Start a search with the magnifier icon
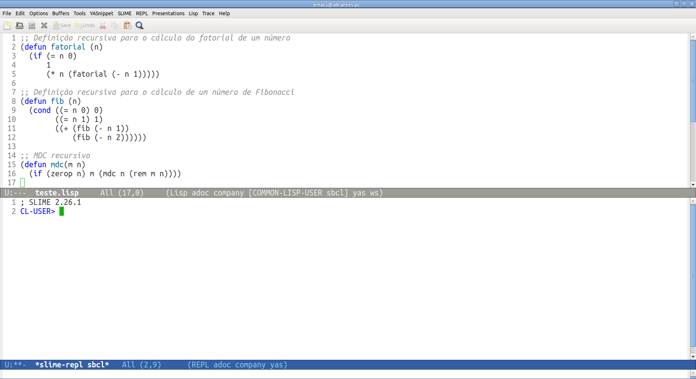Viewport: 696px width, 379px height. click(139, 25)
